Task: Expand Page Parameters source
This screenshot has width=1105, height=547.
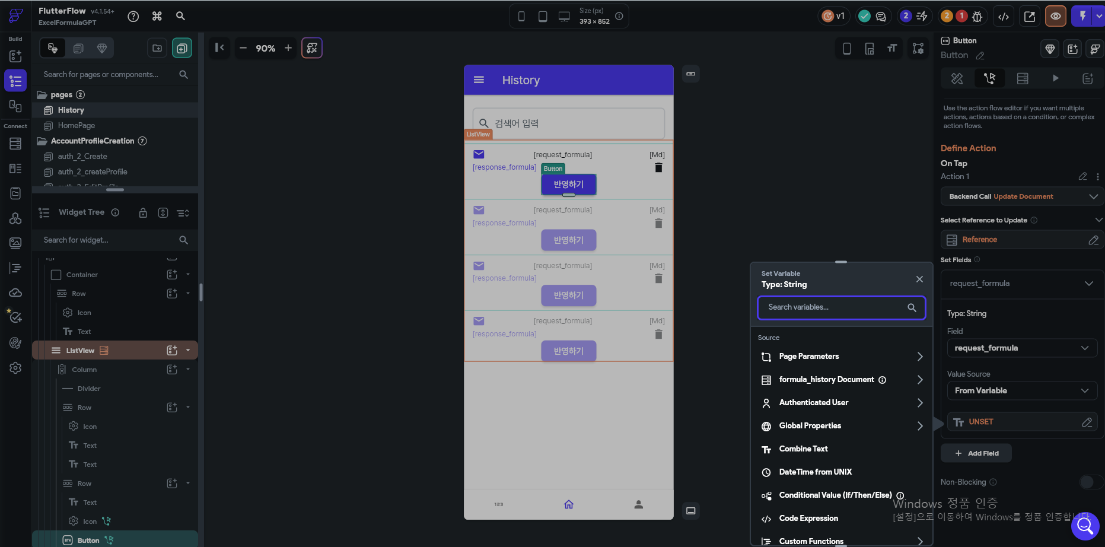Action: [x=842, y=357]
